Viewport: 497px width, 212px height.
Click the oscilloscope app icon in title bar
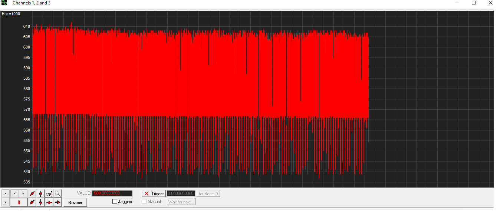click(x=4, y=3)
